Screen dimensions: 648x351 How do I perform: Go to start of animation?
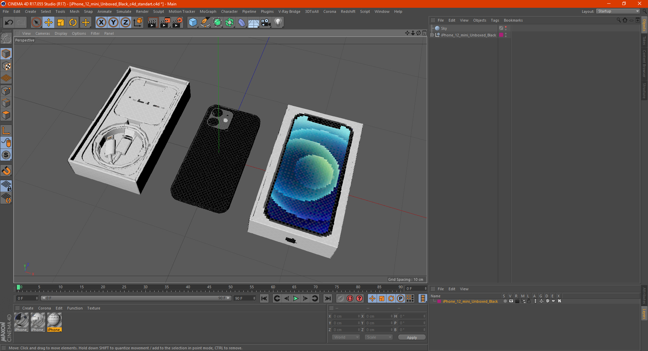(264, 298)
